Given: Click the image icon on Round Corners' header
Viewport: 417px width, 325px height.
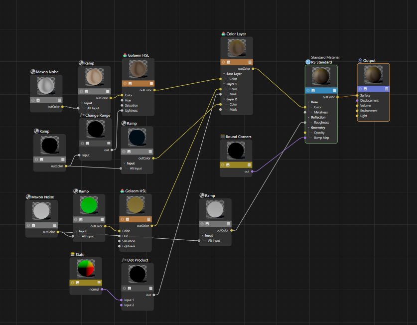Looking at the screenshot, I should click(x=228, y=165).
